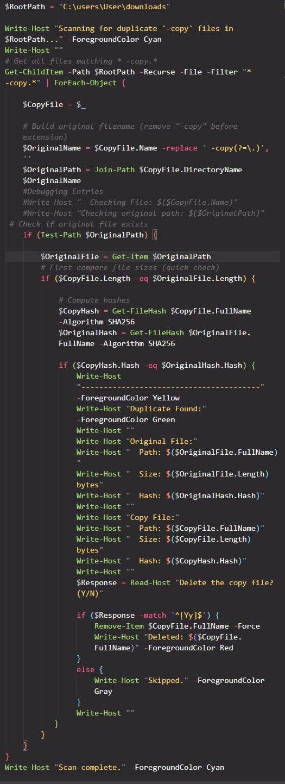Click the "$CopyFile = $_" assignment line
The height and width of the screenshot is (784, 285).
click(54, 104)
